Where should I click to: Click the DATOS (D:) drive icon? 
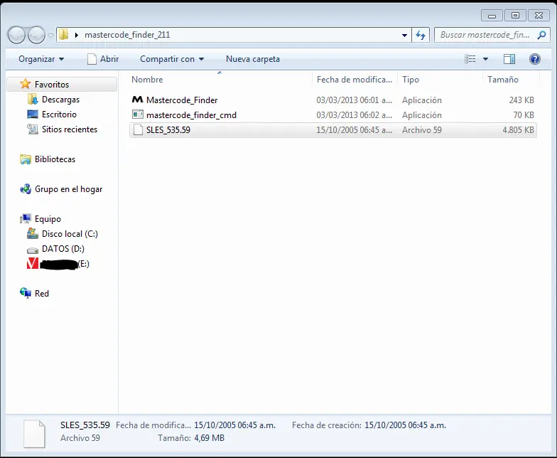(x=33, y=250)
